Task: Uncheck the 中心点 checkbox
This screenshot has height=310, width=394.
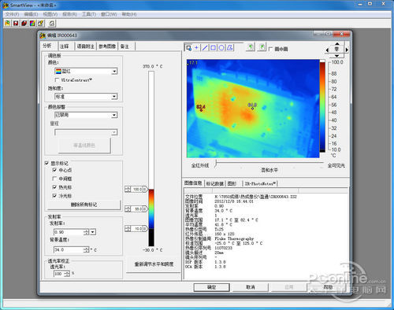Action: tap(54, 170)
